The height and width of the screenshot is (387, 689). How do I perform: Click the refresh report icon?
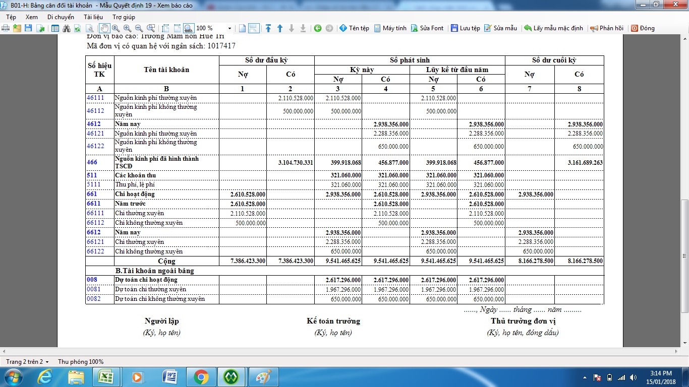[78, 28]
